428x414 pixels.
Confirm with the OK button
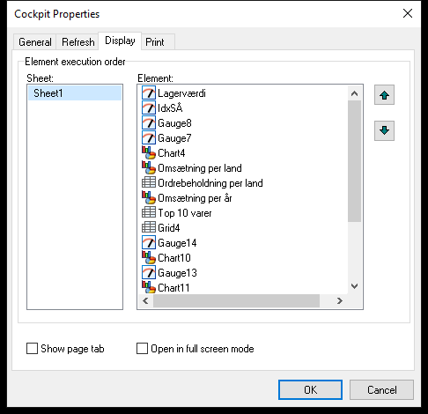click(x=310, y=389)
